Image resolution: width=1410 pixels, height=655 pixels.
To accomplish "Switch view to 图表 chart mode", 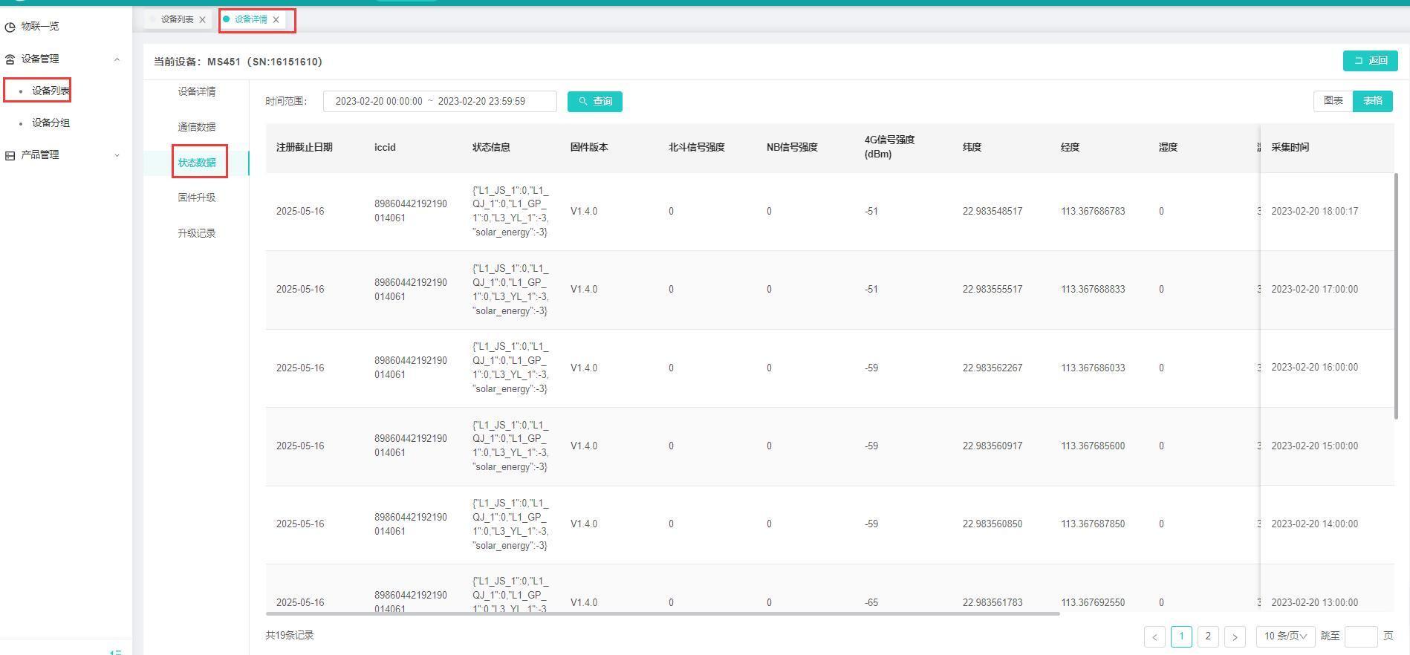I will point(1333,101).
